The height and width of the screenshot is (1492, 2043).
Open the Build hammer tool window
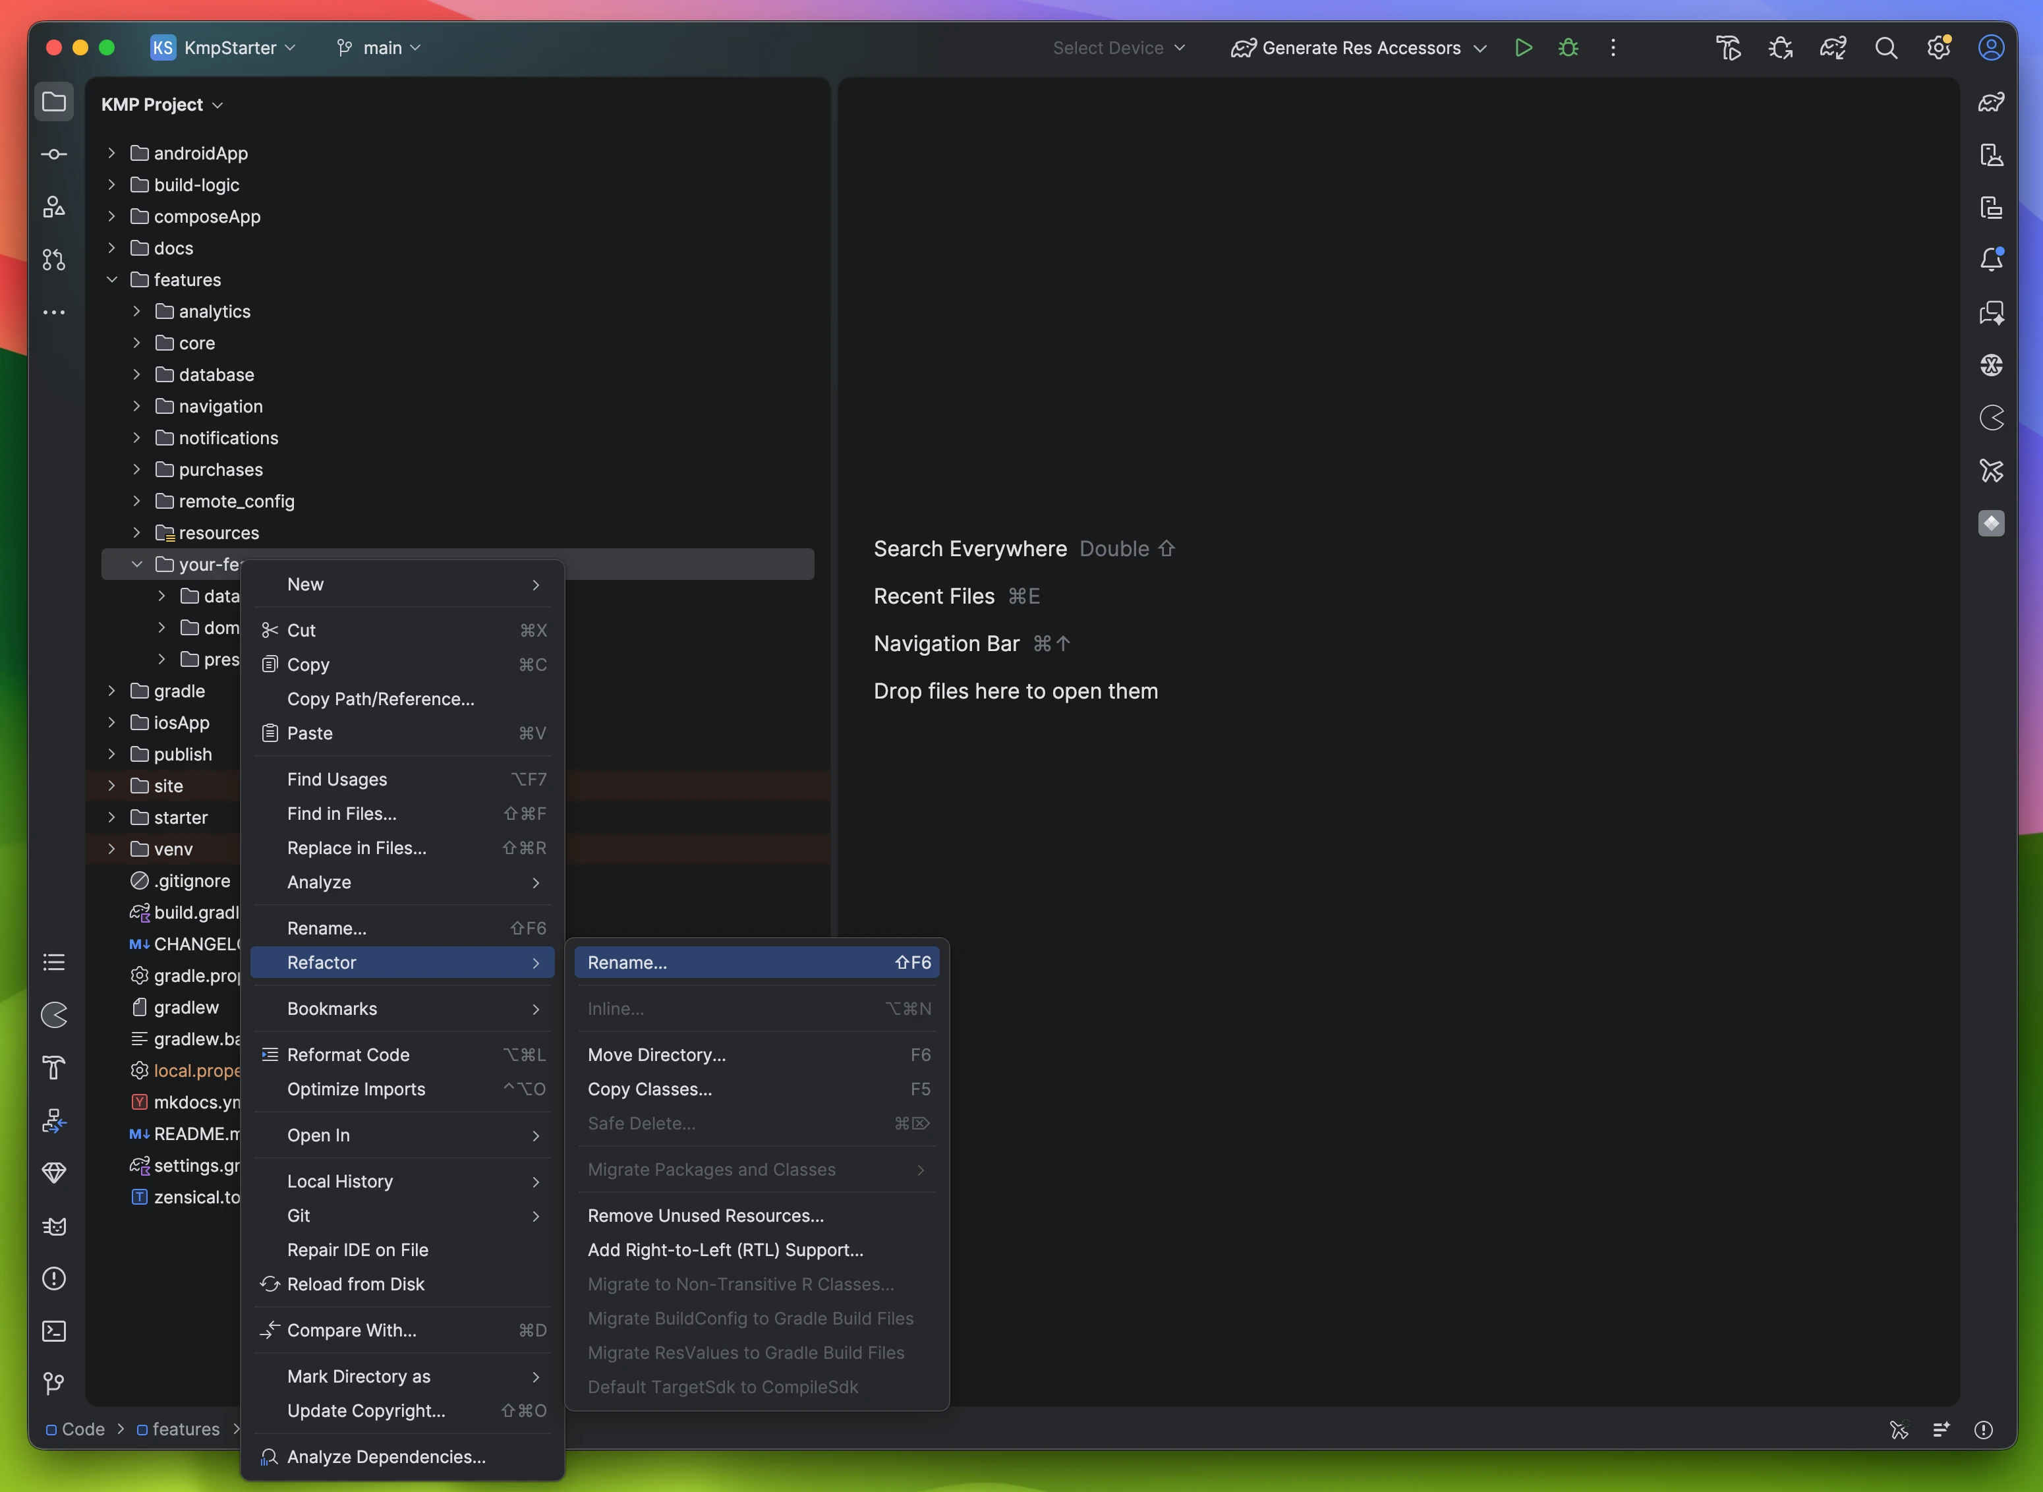[54, 1068]
